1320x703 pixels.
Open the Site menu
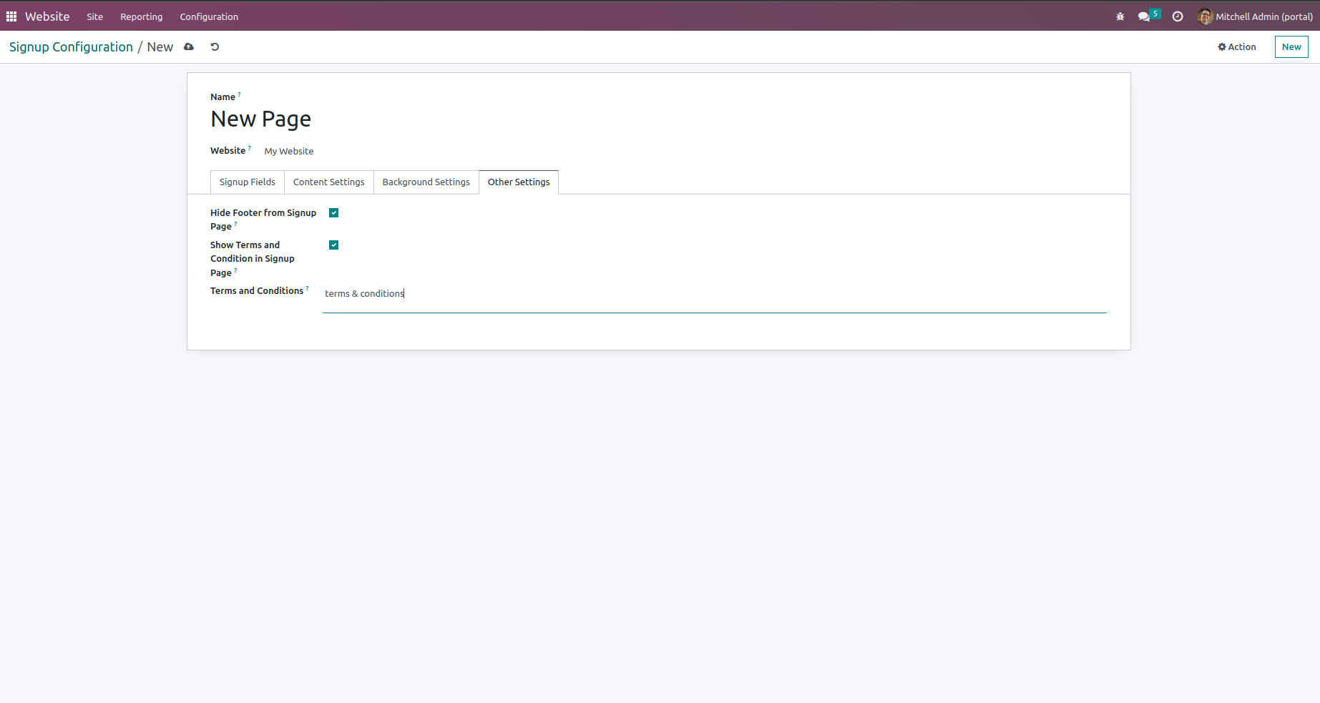pyautogui.click(x=95, y=16)
